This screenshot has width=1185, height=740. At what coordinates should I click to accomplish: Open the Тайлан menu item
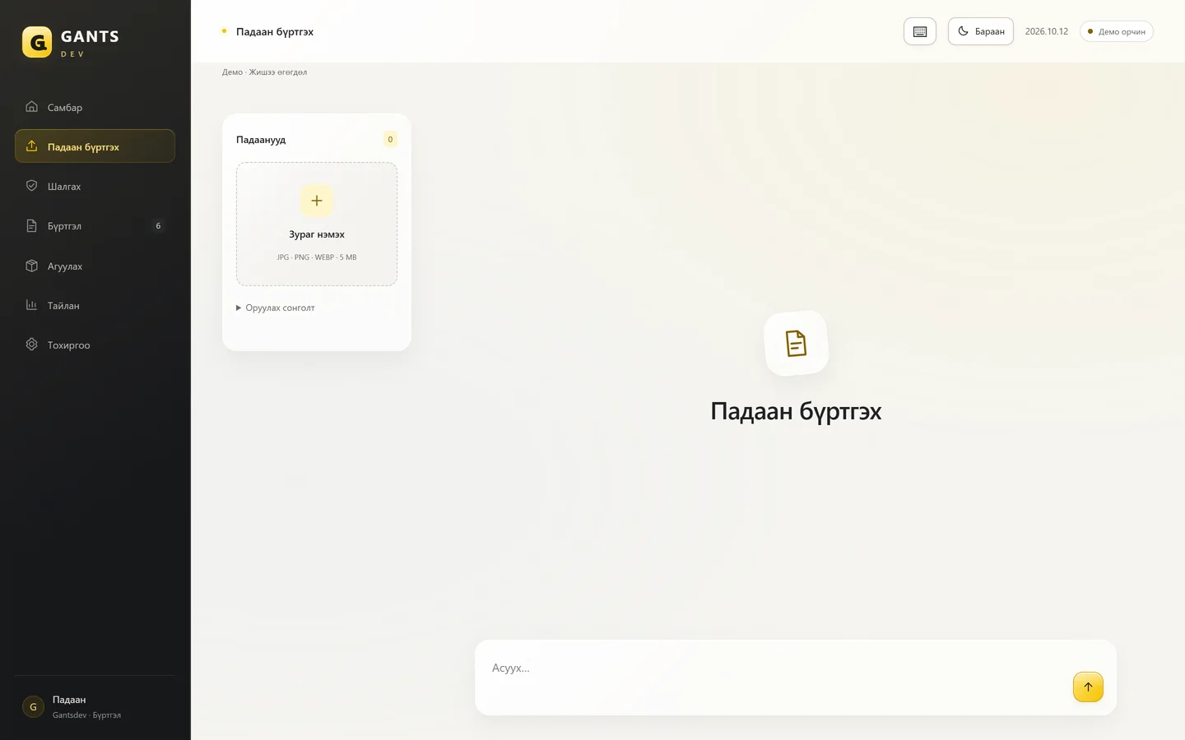(95, 305)
